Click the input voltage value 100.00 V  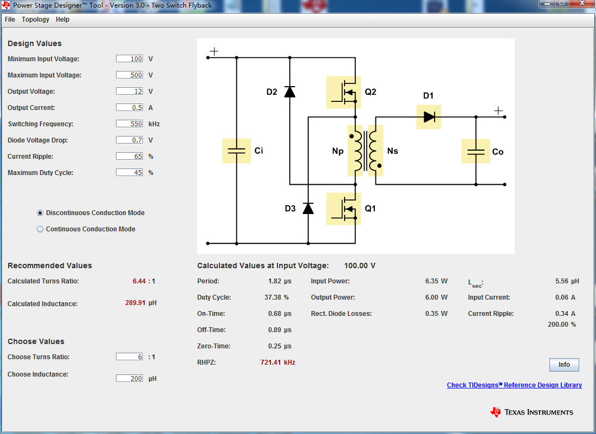(360, 265)
